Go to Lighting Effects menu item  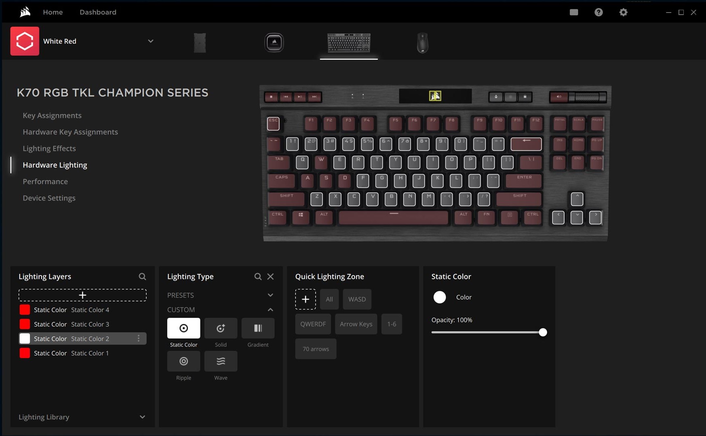point(49,148)
